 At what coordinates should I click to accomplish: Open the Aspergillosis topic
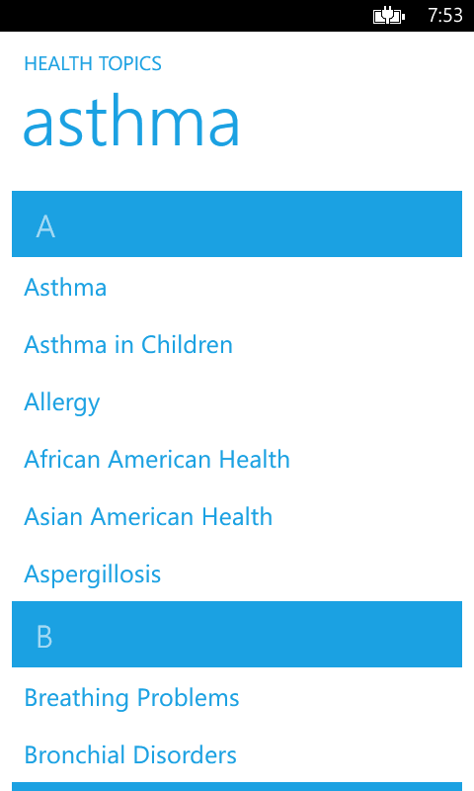93,574
